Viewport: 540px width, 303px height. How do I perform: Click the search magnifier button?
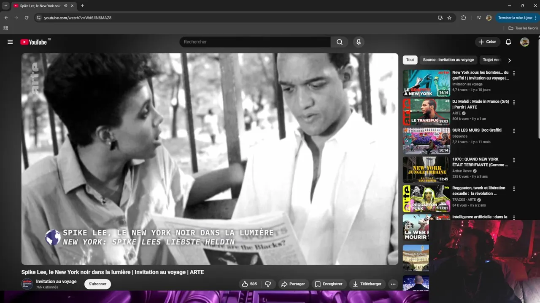click(x=340, y=42)
